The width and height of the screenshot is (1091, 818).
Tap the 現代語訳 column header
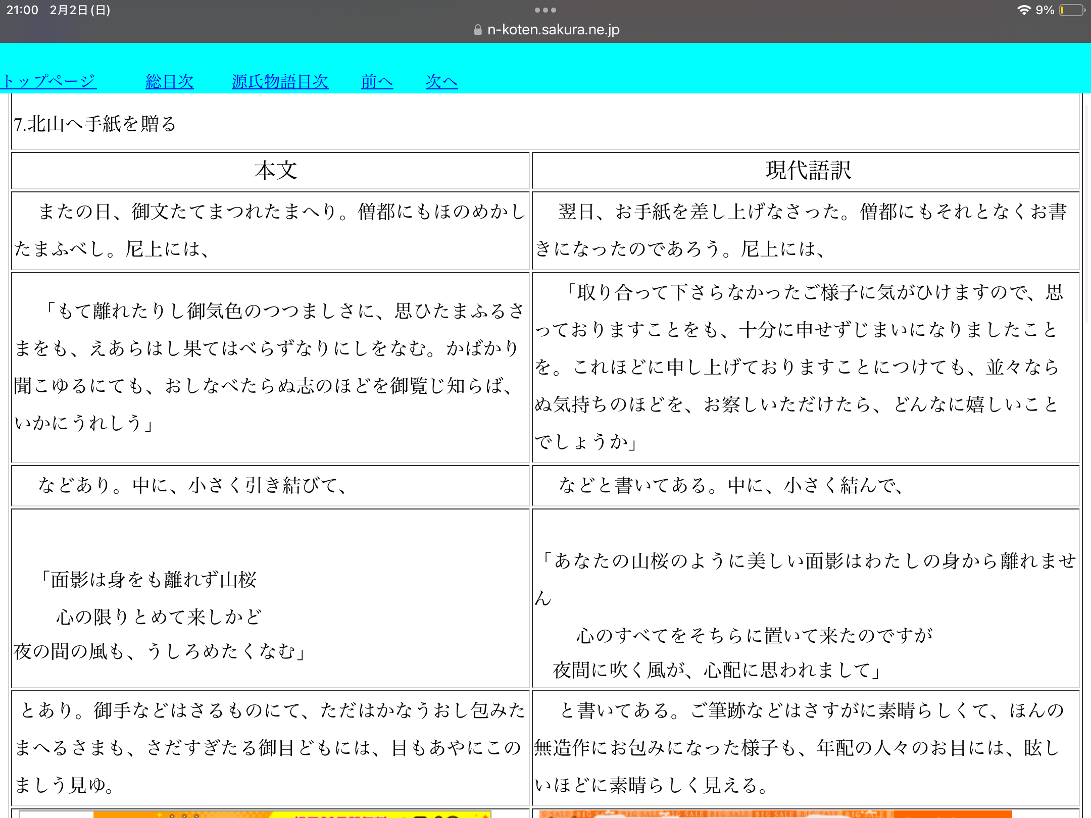coord(807,171)
